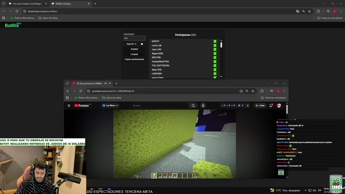Screen dimensions: 345x194
Task: Bookmark the YouTube page with the star
Action: (x=253, y=91)
